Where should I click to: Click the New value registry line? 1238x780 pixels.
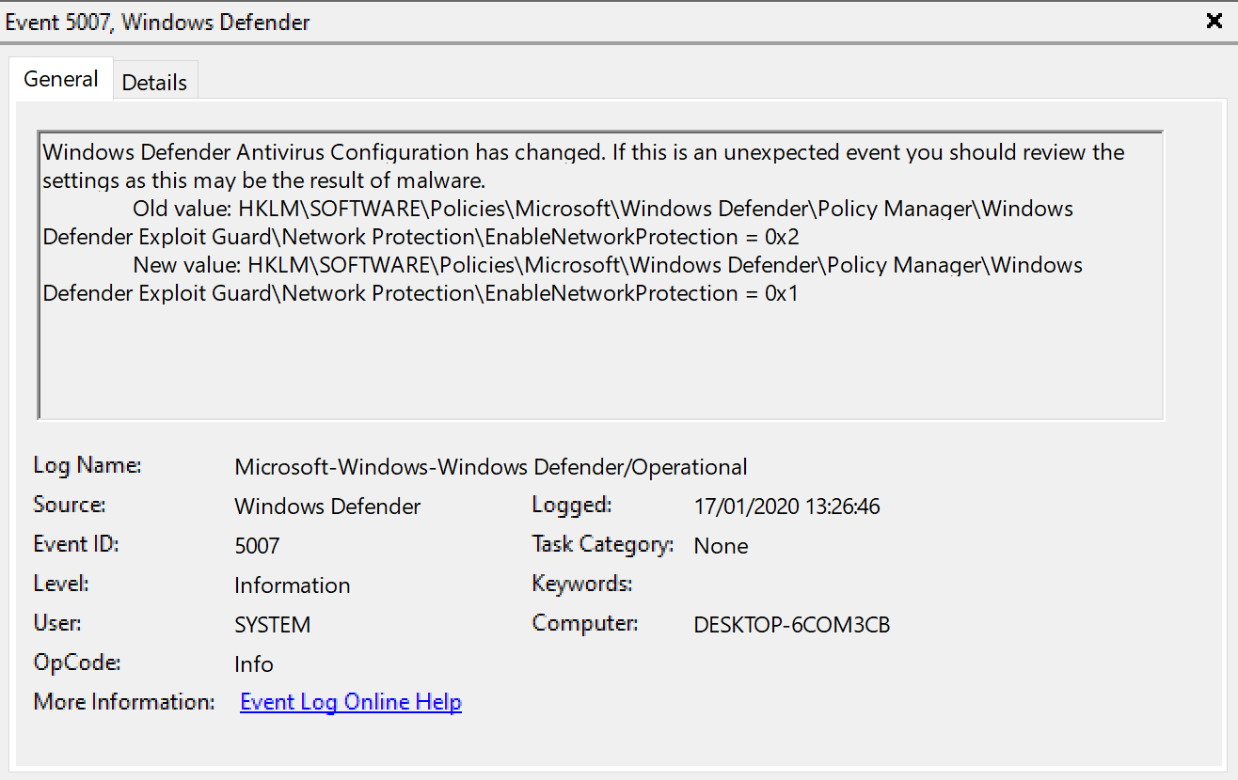(608, 265)
